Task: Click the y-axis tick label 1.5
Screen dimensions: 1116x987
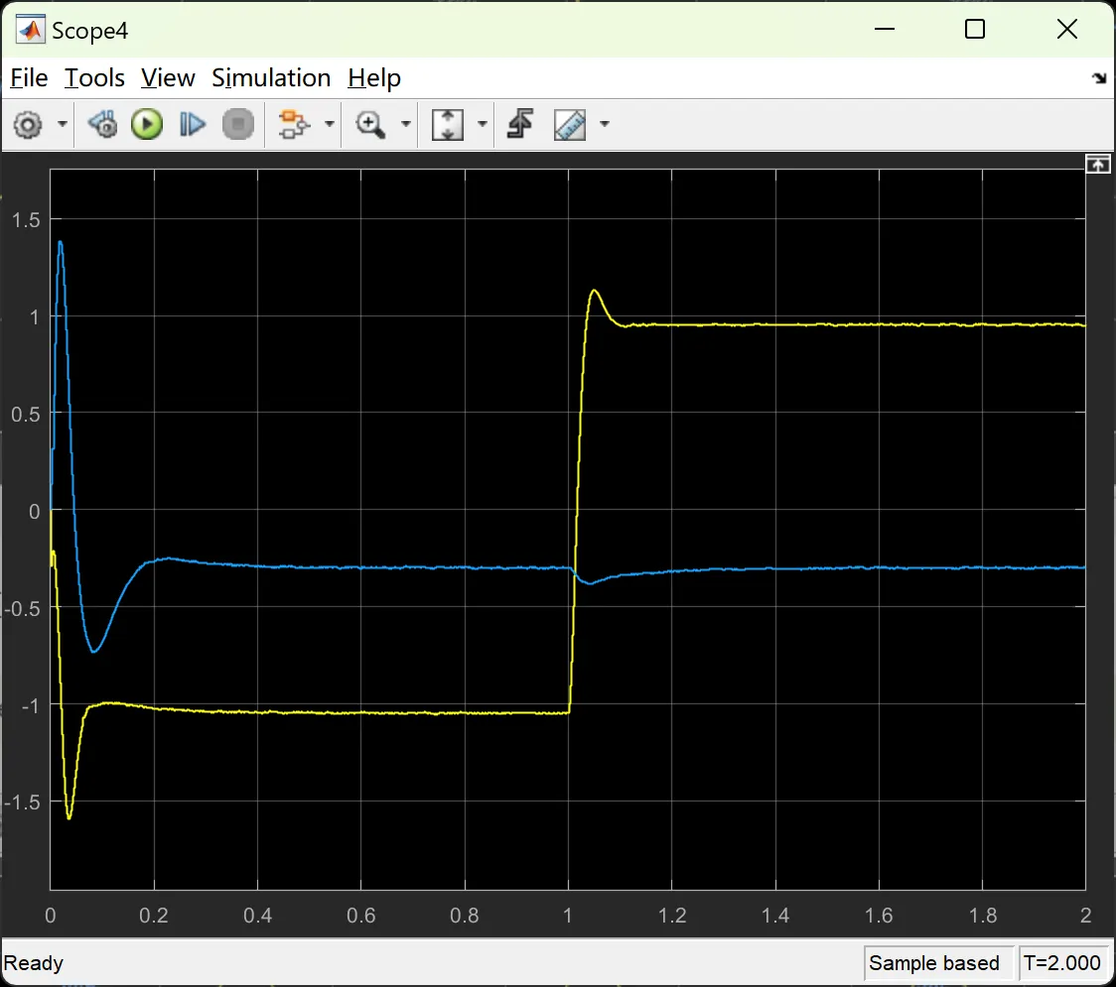Action: [27, 220]
